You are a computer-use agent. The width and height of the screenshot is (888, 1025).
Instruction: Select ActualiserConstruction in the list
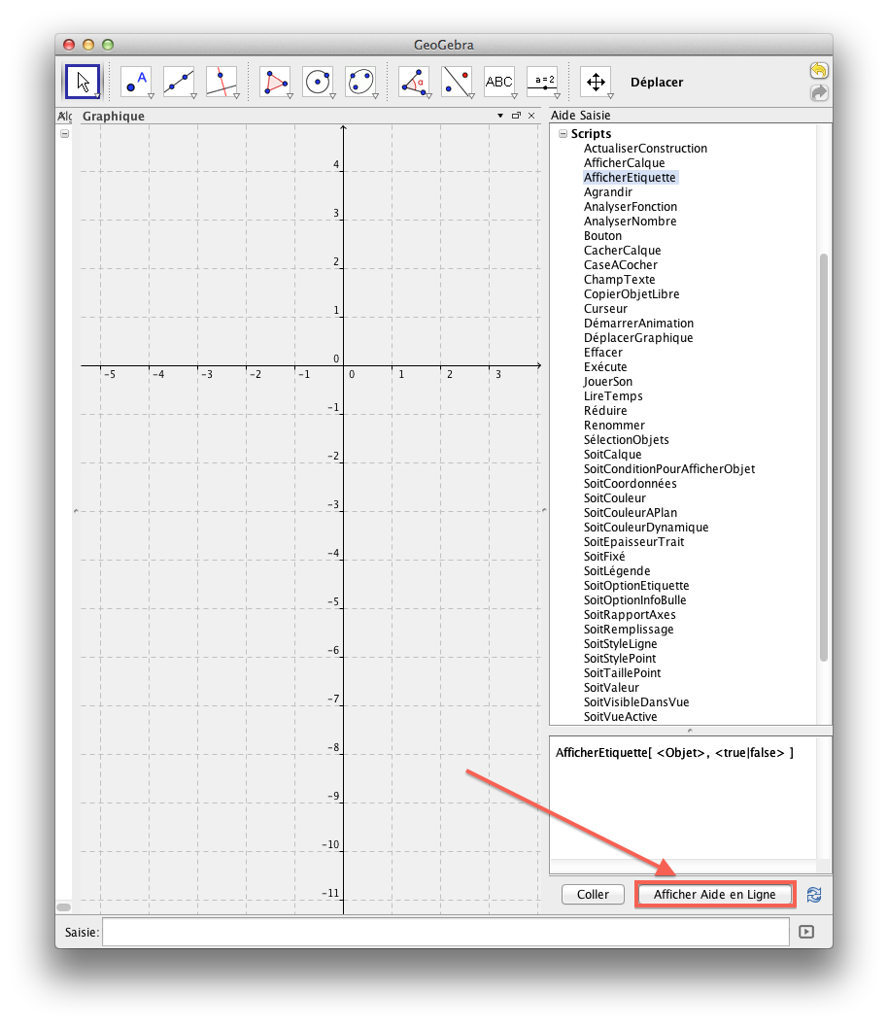[645, 149]
